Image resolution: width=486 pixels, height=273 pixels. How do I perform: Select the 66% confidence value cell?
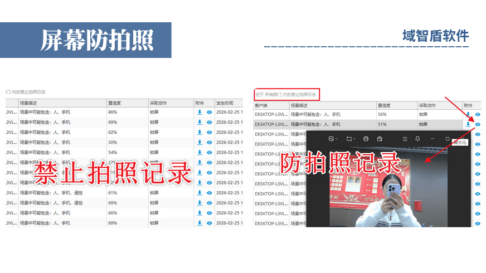(113, 213)
